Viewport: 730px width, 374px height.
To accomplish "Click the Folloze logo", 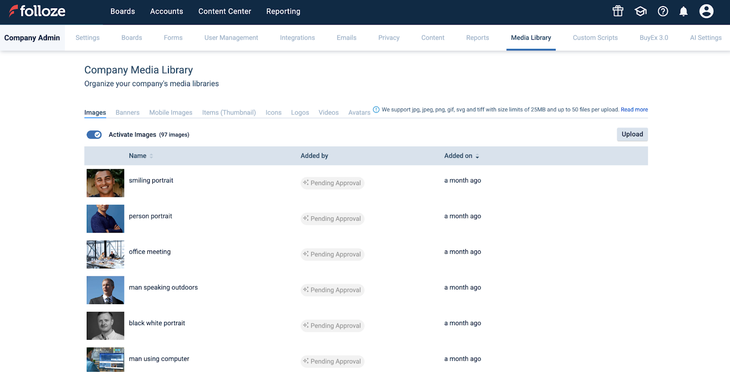I will [37, 11].
